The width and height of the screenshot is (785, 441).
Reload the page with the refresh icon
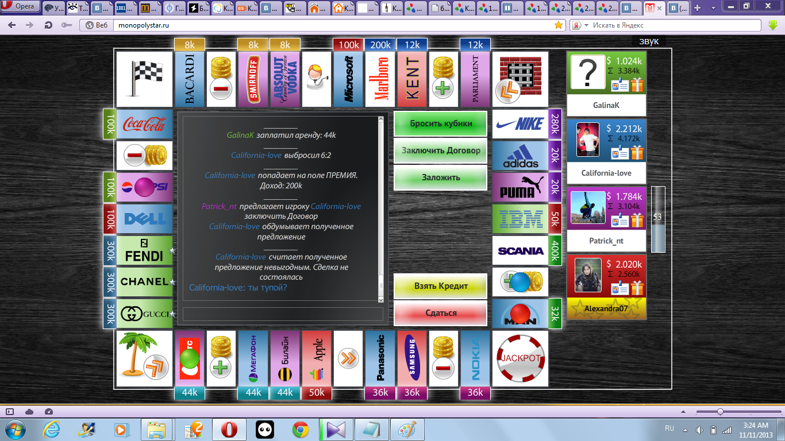pos(48,25)
